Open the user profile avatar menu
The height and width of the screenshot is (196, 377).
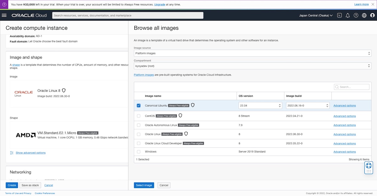(372, 15)
